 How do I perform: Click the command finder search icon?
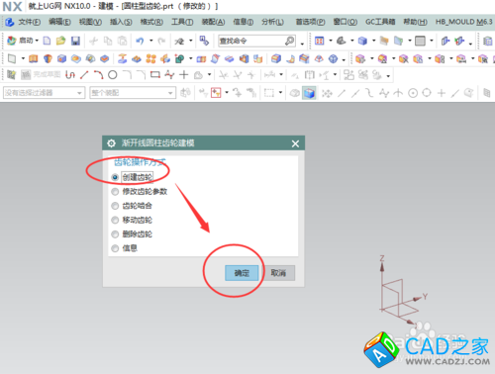[289, 41]
